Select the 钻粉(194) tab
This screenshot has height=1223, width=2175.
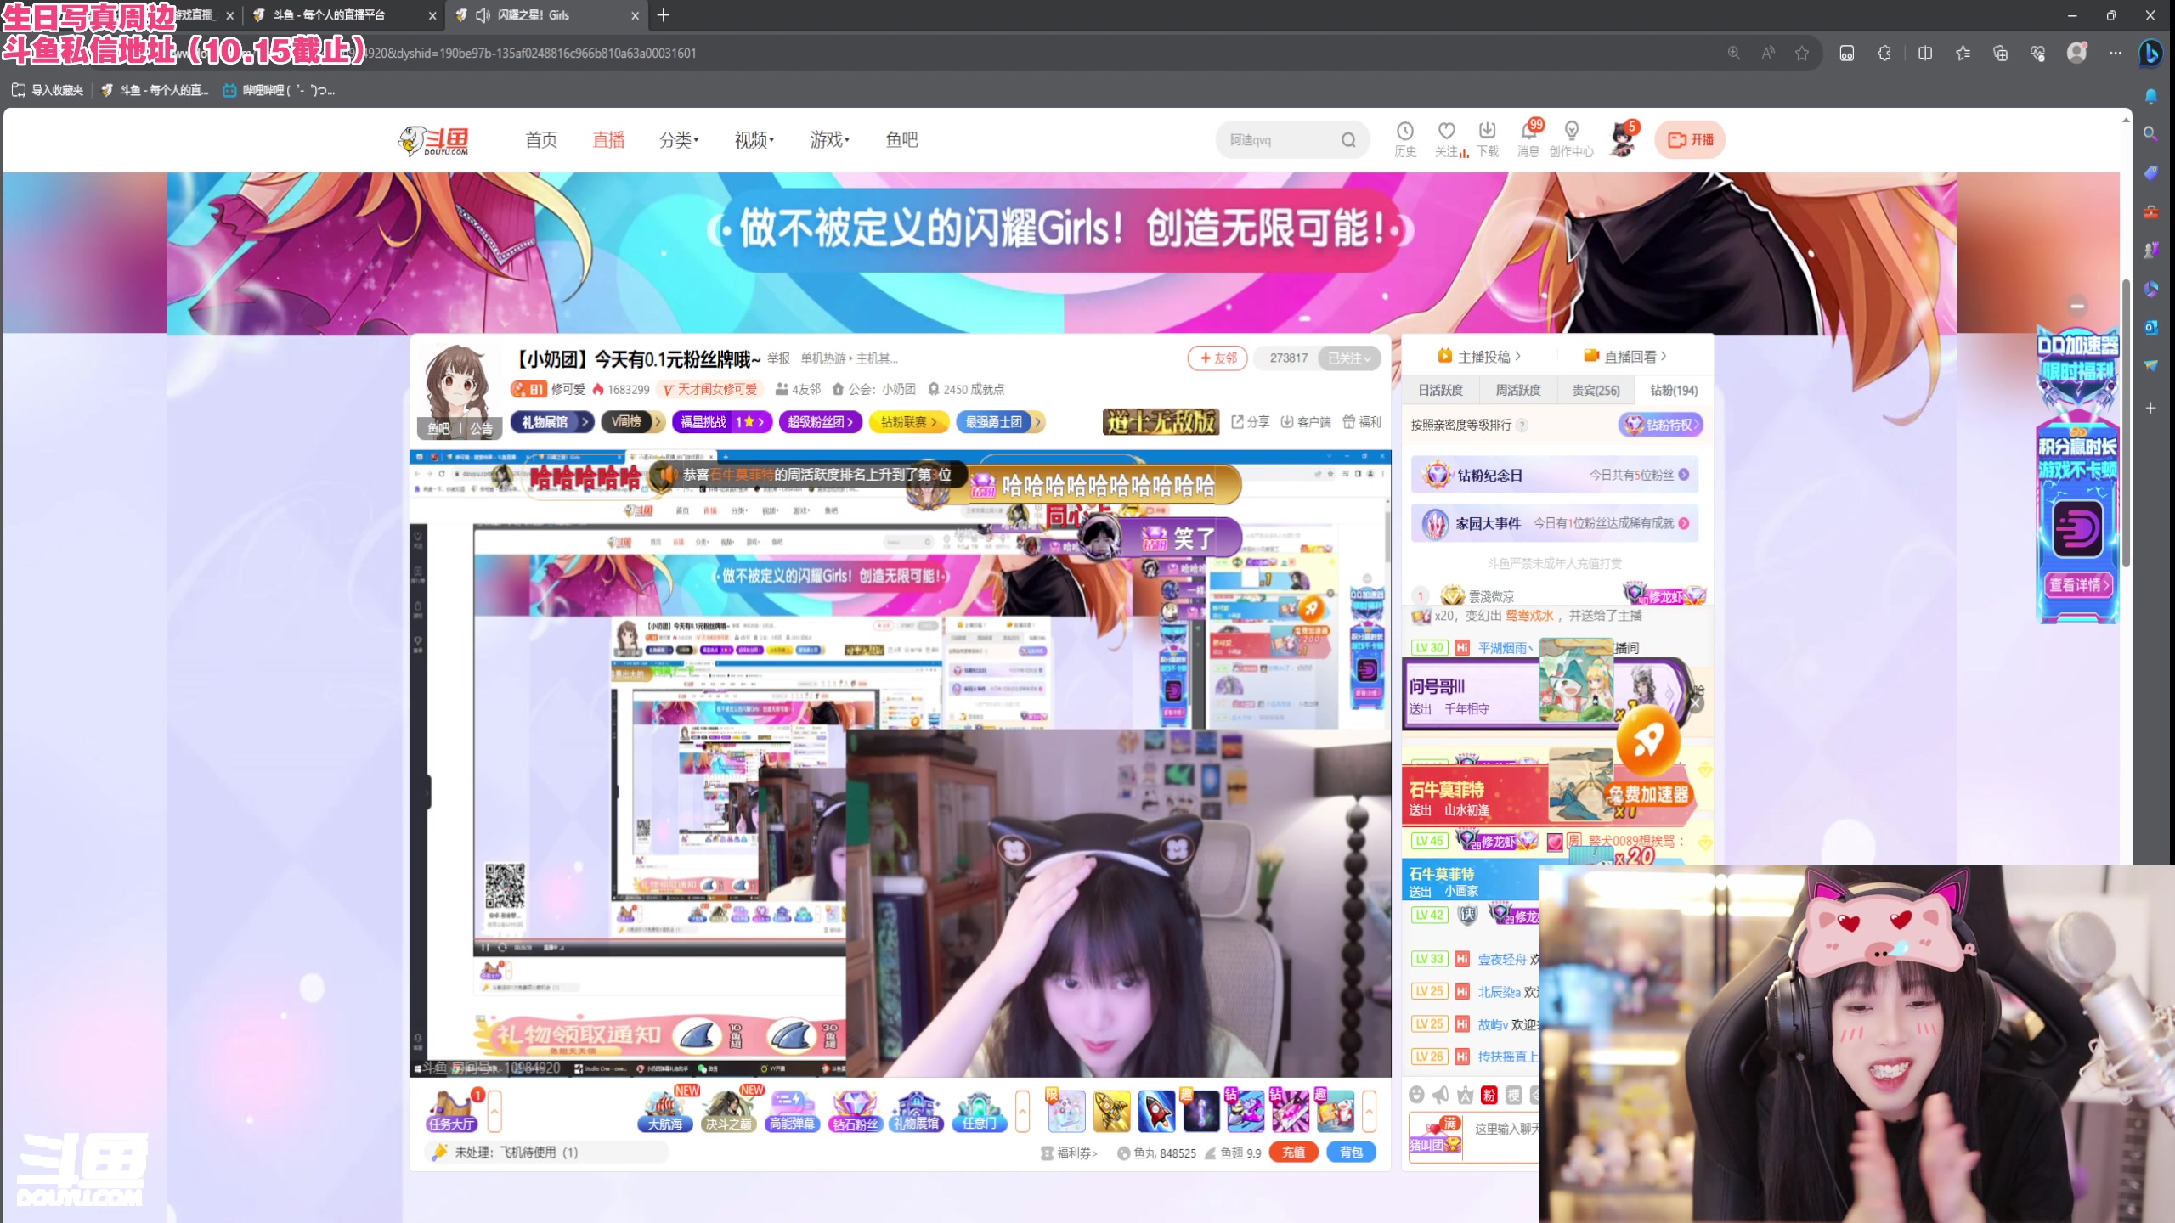tap(1674, 390)
